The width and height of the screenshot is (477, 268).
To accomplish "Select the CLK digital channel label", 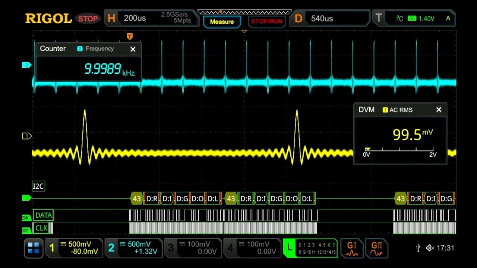I will (x=41, y=228).
